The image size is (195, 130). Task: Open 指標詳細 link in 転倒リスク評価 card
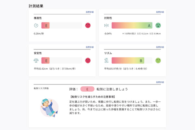[160, 82]
